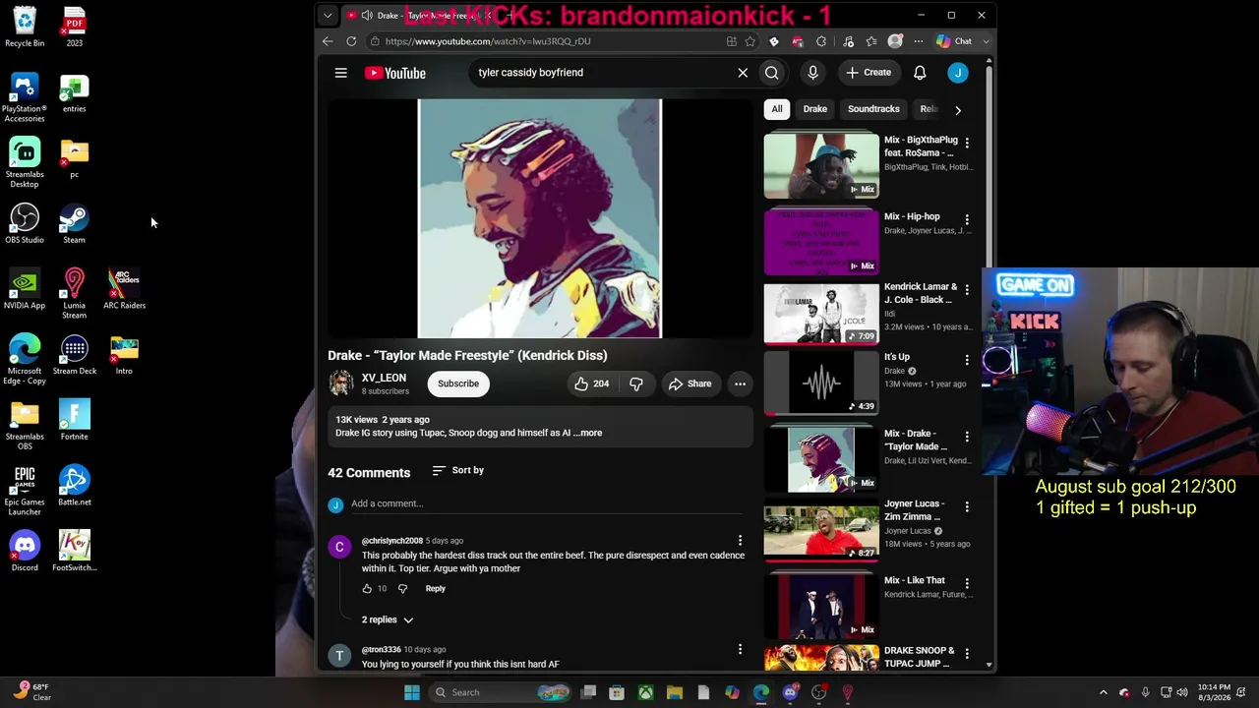1259x708 pixels.
Task: Open YouTube notifications bell
Action: (920, 73)
